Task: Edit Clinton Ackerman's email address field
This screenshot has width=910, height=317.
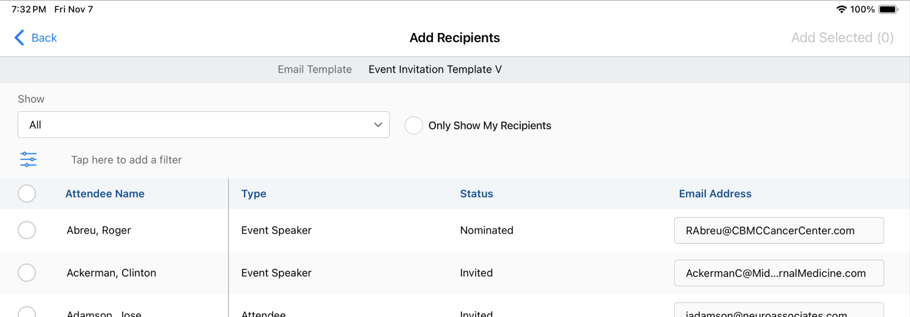Action: pyautogui.click(x=778, y=273)
